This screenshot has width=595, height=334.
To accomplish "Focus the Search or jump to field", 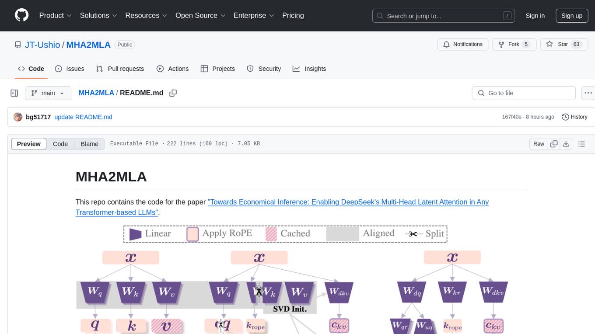I will coord(444,16).
